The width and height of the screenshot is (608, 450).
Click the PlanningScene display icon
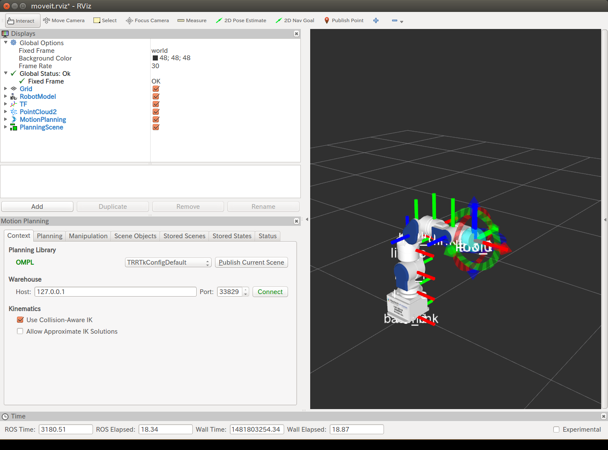(x=14, y=127)
